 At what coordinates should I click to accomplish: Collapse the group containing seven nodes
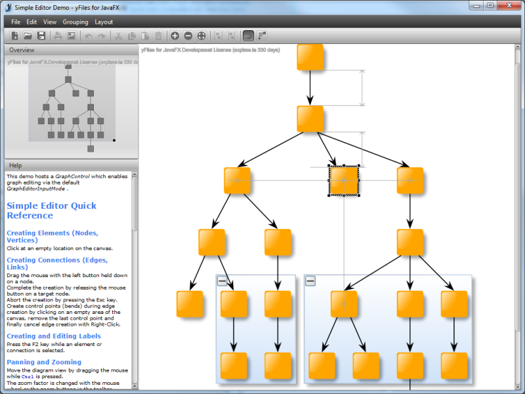[x=310, y=281]
